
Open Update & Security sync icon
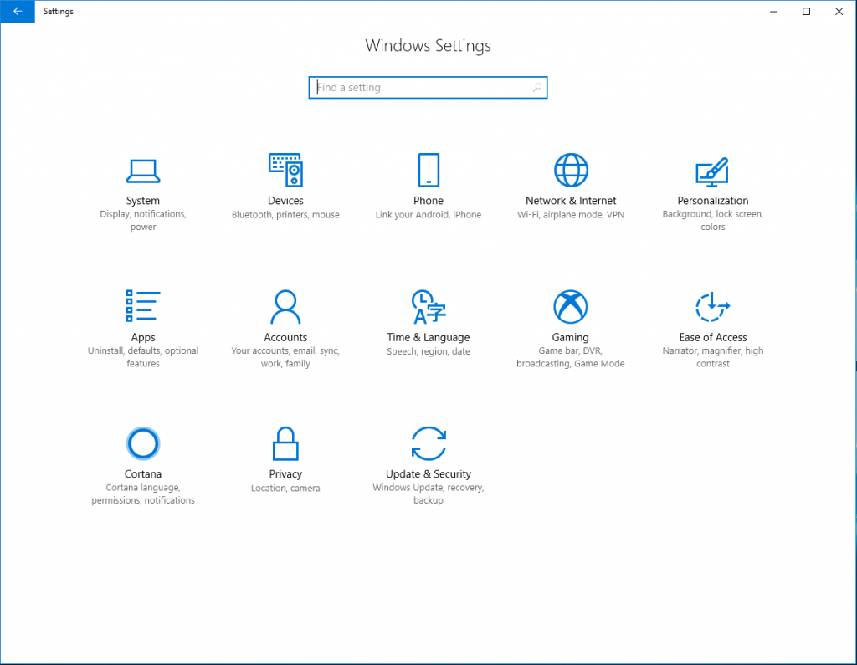point(428,442)
